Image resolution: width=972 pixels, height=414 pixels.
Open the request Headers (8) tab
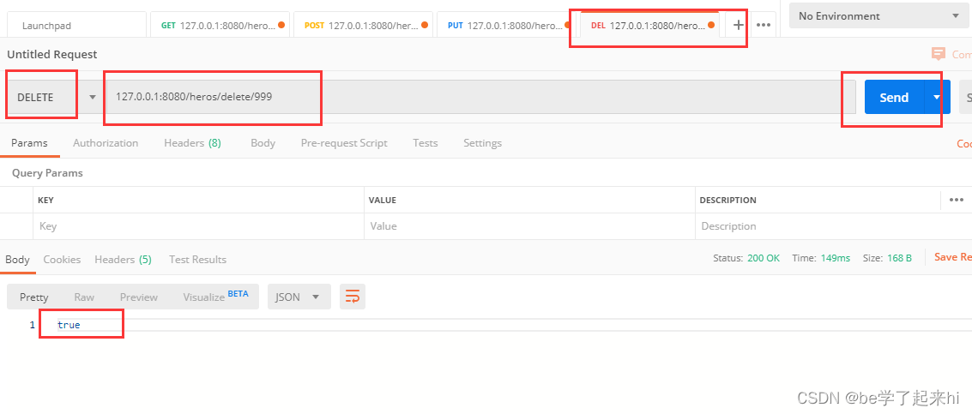pos(192,143)
